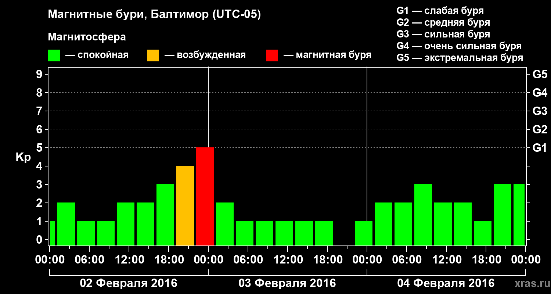Click the 'Магнитосфера' heading
This screenshot has height=294, width=551.
pos(87,37)
